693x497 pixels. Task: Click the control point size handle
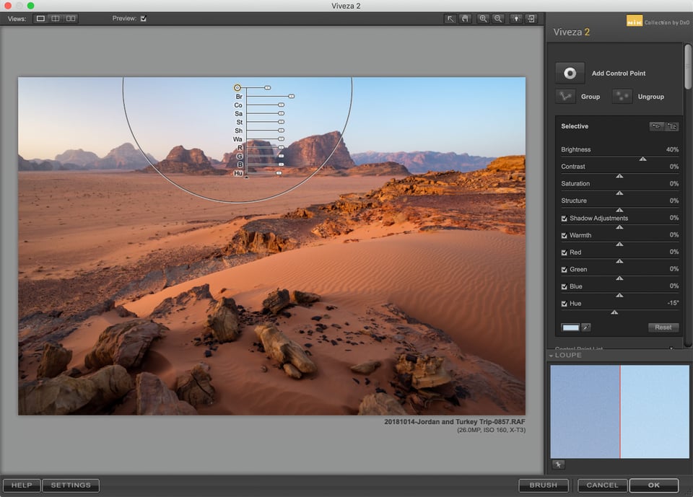[267, 88]
